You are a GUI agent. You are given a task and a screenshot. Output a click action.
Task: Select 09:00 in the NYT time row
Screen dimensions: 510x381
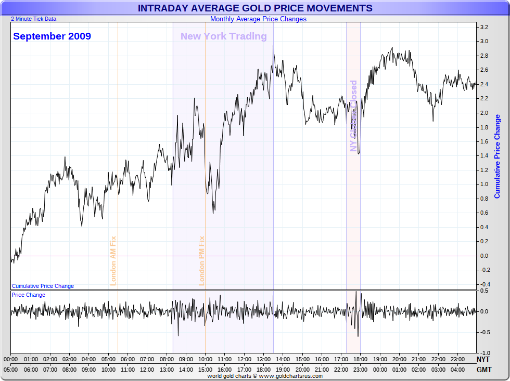[x=186, y=359]
